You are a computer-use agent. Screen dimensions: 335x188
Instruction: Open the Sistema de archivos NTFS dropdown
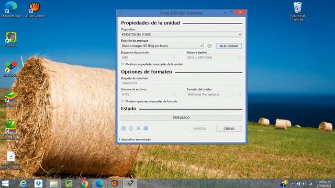pyautogui.click(x=149, y=95)
